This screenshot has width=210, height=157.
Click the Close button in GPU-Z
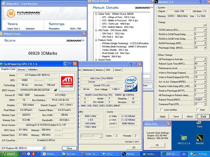(69, 148)
